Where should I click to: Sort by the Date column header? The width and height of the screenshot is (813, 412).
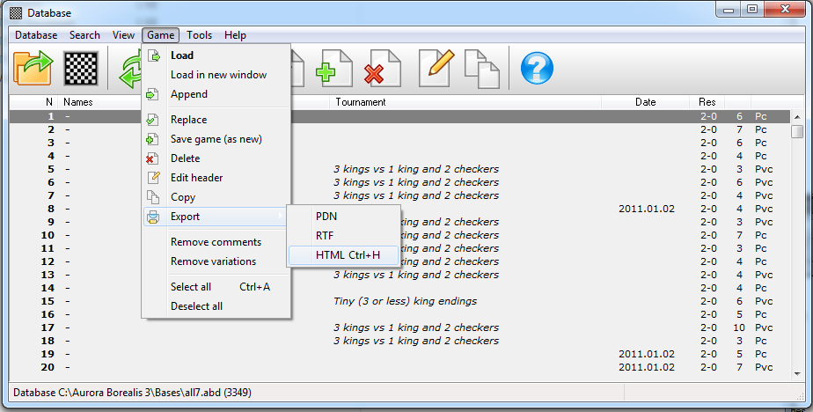pos(645,102)
